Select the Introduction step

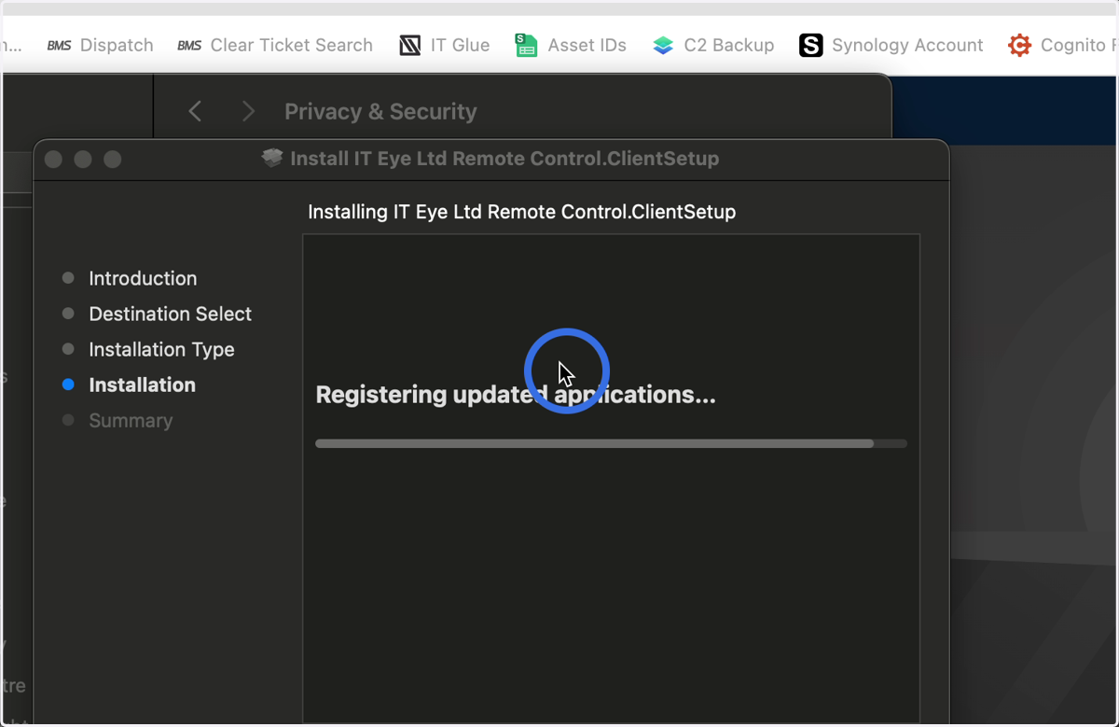(143, 278)
